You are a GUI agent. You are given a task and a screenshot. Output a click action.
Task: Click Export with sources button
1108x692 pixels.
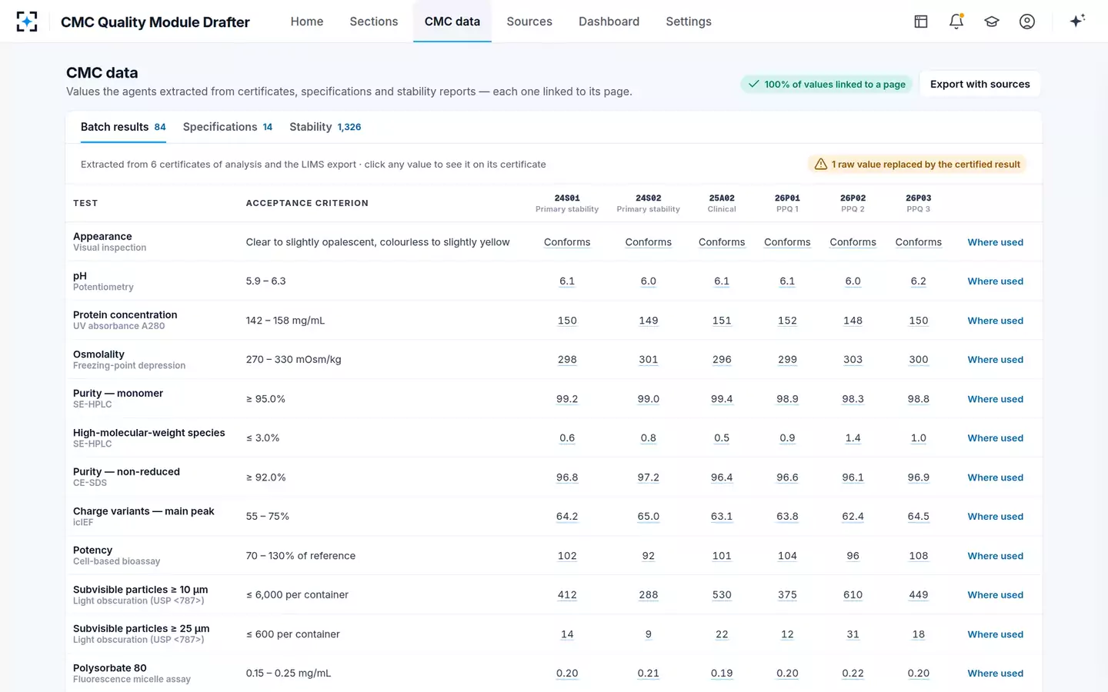click(x=980, y=84)
